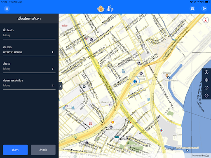Tap the logout icon in the header
Screen dimensions: 211x158
[x=204, y=9]
